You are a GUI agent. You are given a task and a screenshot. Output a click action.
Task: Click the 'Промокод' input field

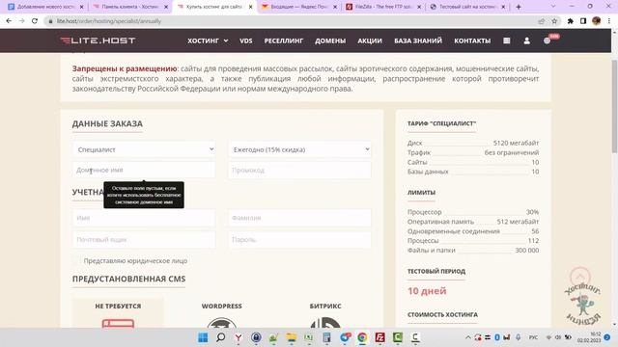(299, 170)
